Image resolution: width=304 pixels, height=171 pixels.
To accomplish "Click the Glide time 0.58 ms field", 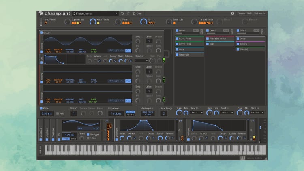I will (47, 113).
